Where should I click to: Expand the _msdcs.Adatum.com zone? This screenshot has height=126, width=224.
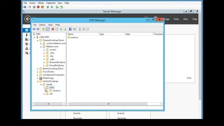[41, 43]
